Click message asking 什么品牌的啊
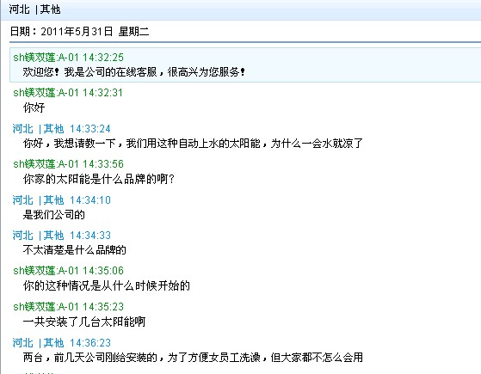The width and height of the screenshot is (481, 374). [99, 179]
